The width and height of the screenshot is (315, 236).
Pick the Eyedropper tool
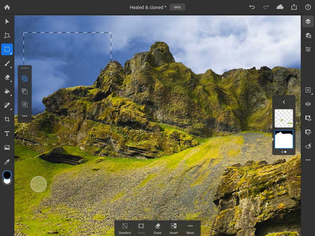coord(7,162)
